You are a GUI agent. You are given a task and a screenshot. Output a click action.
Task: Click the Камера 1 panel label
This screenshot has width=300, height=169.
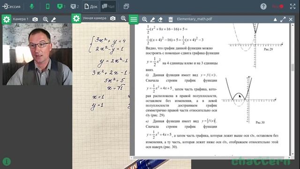21,19
